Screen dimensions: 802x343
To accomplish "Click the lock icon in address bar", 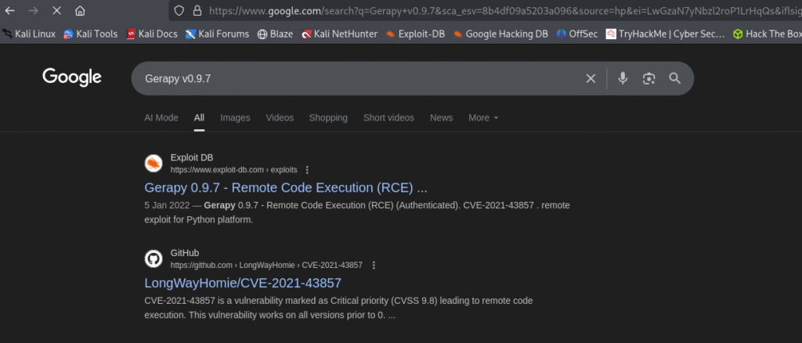I will 196,11.
